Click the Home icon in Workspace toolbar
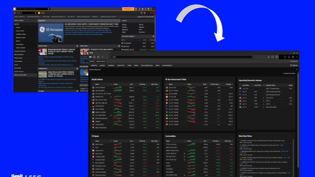 coord(98,57)
